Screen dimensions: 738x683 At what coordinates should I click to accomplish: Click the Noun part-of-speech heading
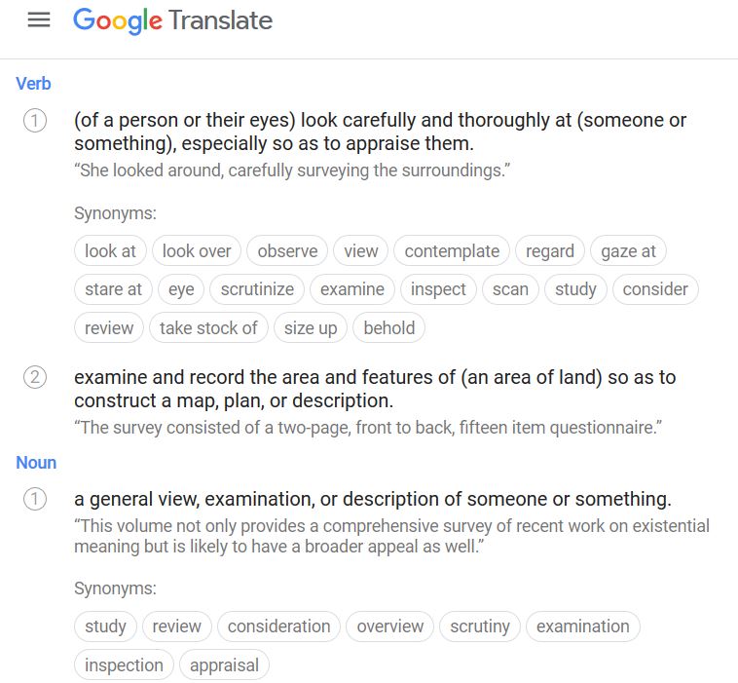(x=36, y=463)
